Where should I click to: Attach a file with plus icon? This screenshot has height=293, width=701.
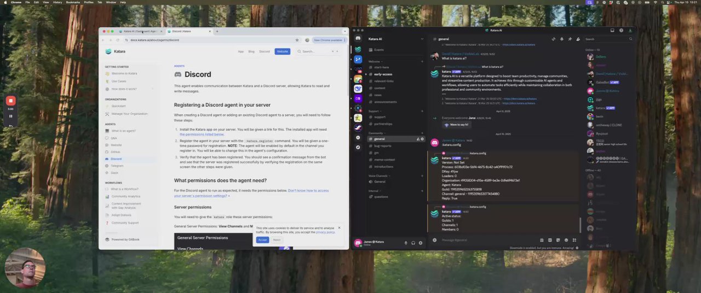coord(435,240)
